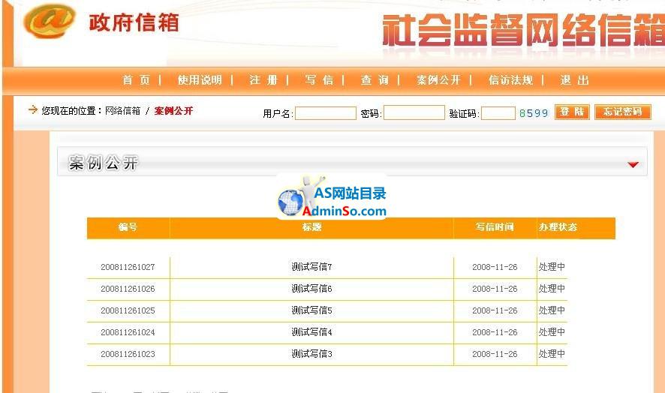Click the date 2008-11-26 in 测试写信6 row
This screenshot has height=393, width=665.
click(x=495, y=289)
